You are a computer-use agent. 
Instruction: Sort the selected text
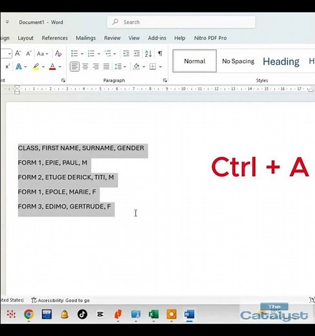[x=148, y=54]
